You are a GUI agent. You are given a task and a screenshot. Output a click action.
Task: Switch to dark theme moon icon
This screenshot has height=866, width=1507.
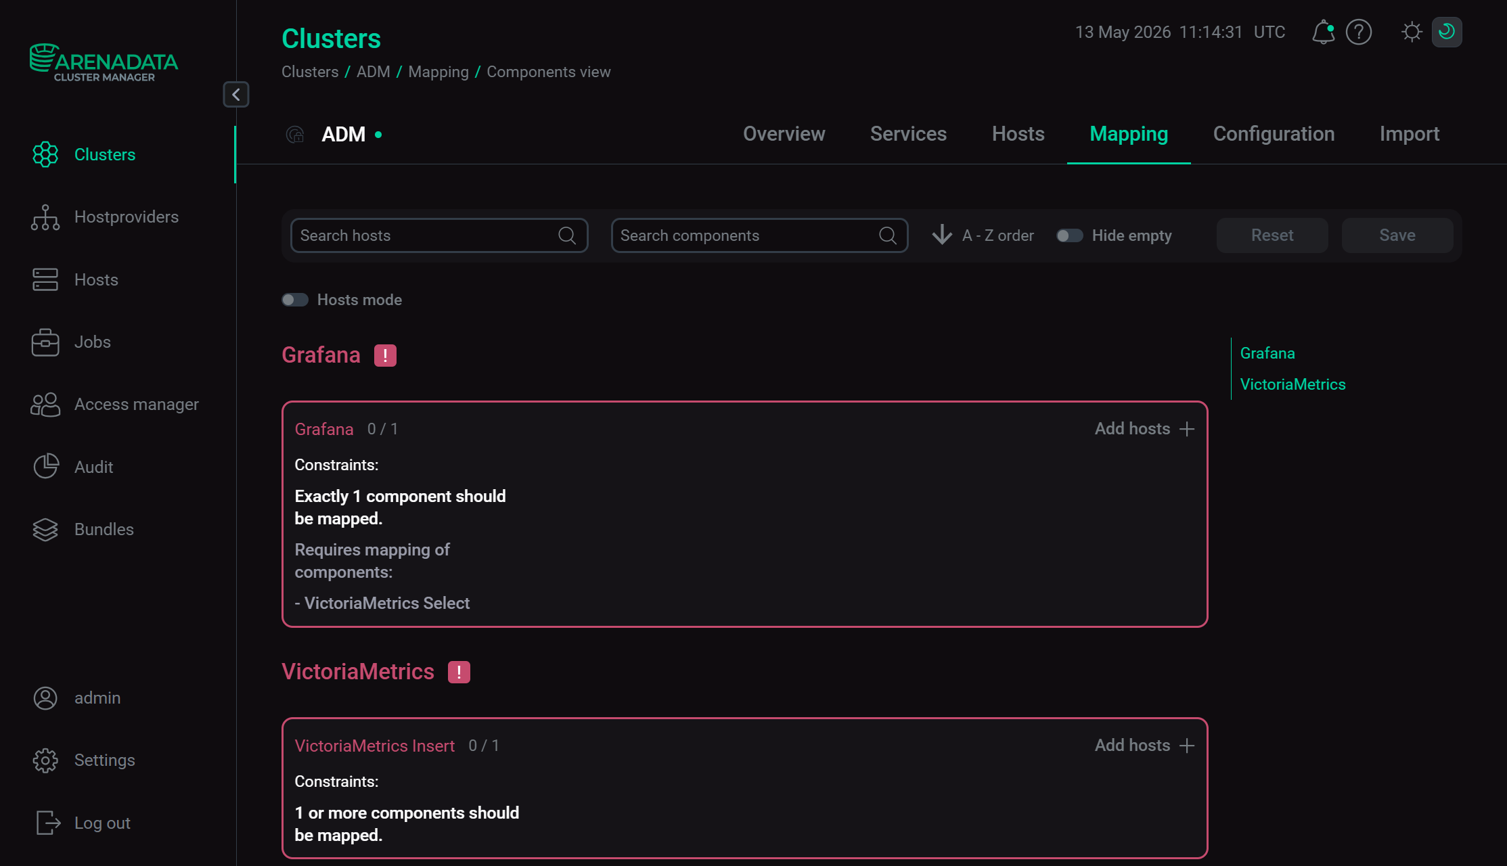pos(1447,32)
